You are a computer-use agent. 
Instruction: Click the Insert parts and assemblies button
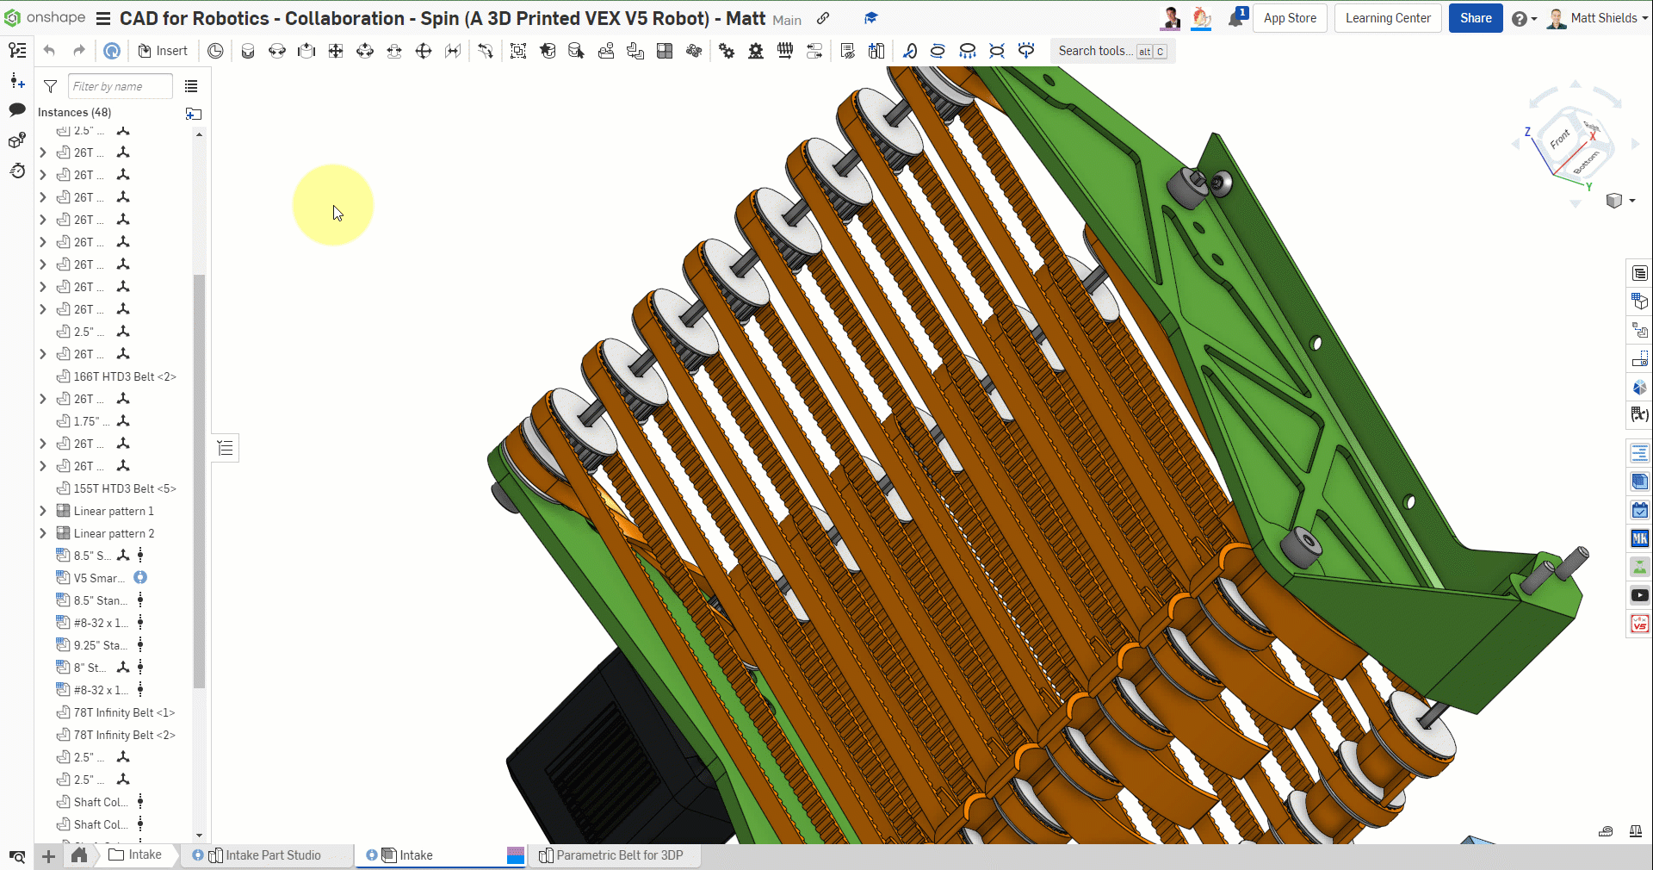pyautogui.click(x=163, y=51)
